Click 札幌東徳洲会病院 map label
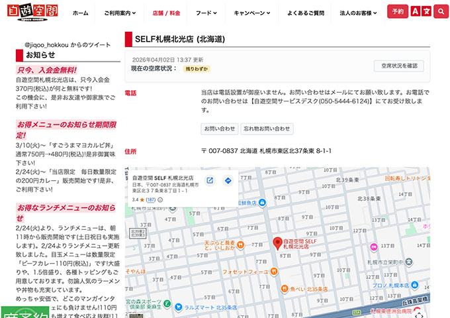 391,311
